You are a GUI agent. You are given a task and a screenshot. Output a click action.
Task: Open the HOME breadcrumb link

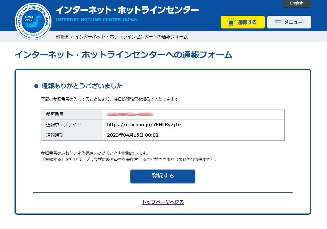tap(62, 37)
